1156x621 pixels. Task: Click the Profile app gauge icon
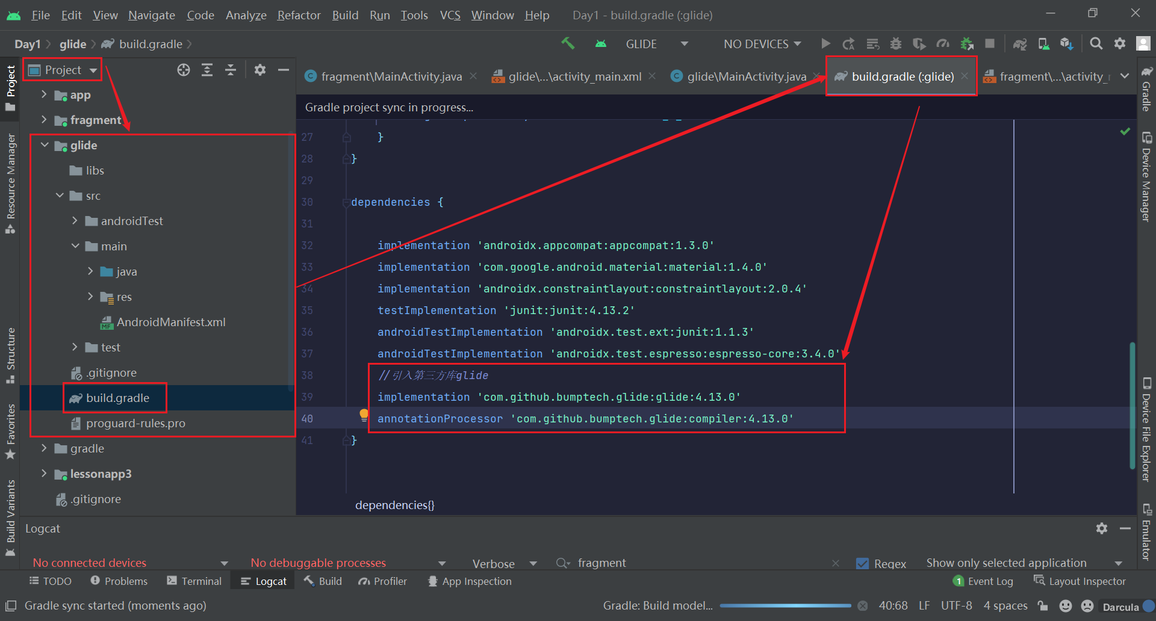click(943, 43)
